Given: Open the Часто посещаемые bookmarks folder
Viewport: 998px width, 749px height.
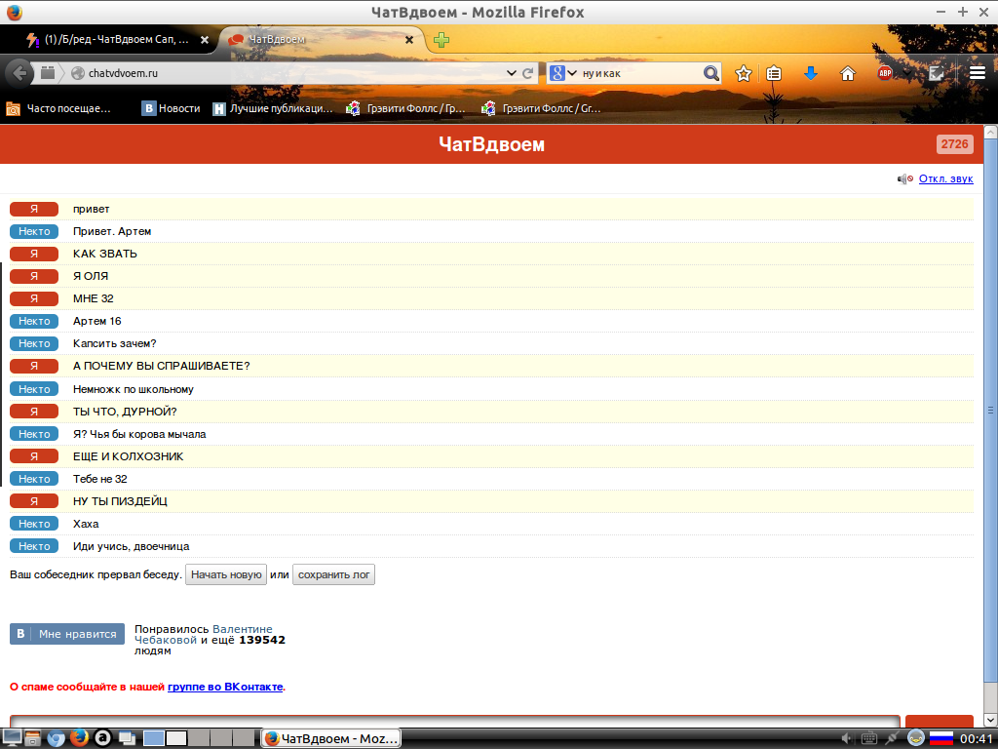Looking at the screenshot, I should 58,109.
